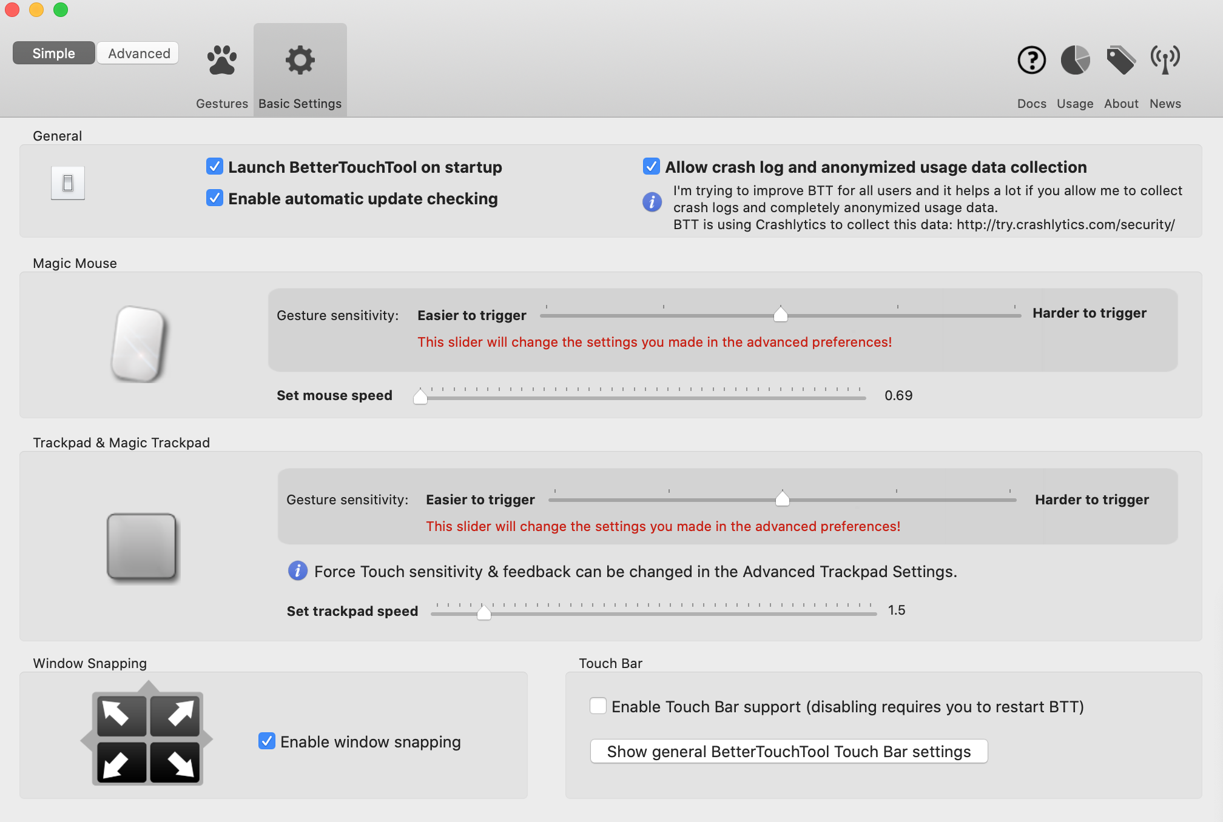The image size is (1223, 822).
Task: Click the trackpad image
Action: [142, 547]
